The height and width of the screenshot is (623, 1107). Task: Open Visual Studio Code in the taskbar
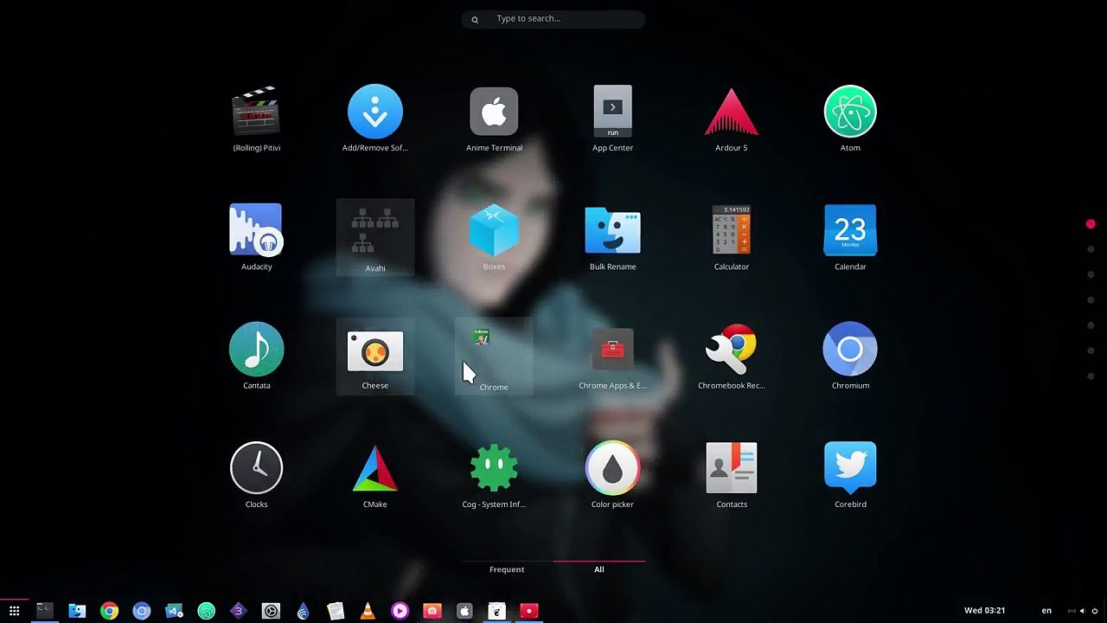pyautogui.click(x=174, y=611)
